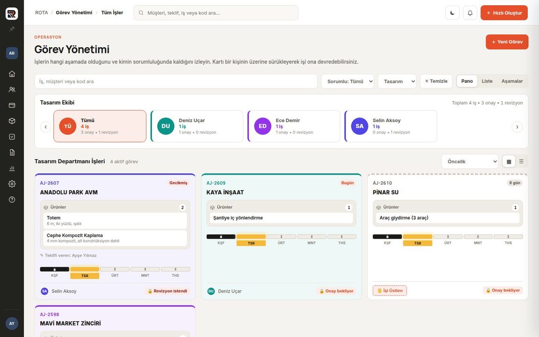Open the help question mark icon

(12, 199)
